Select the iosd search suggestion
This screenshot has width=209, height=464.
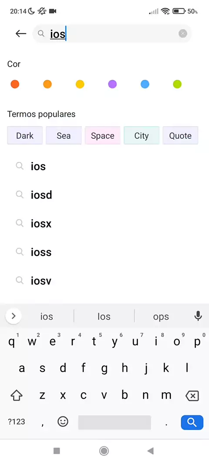pyautogui.click(x=104, y=195)
